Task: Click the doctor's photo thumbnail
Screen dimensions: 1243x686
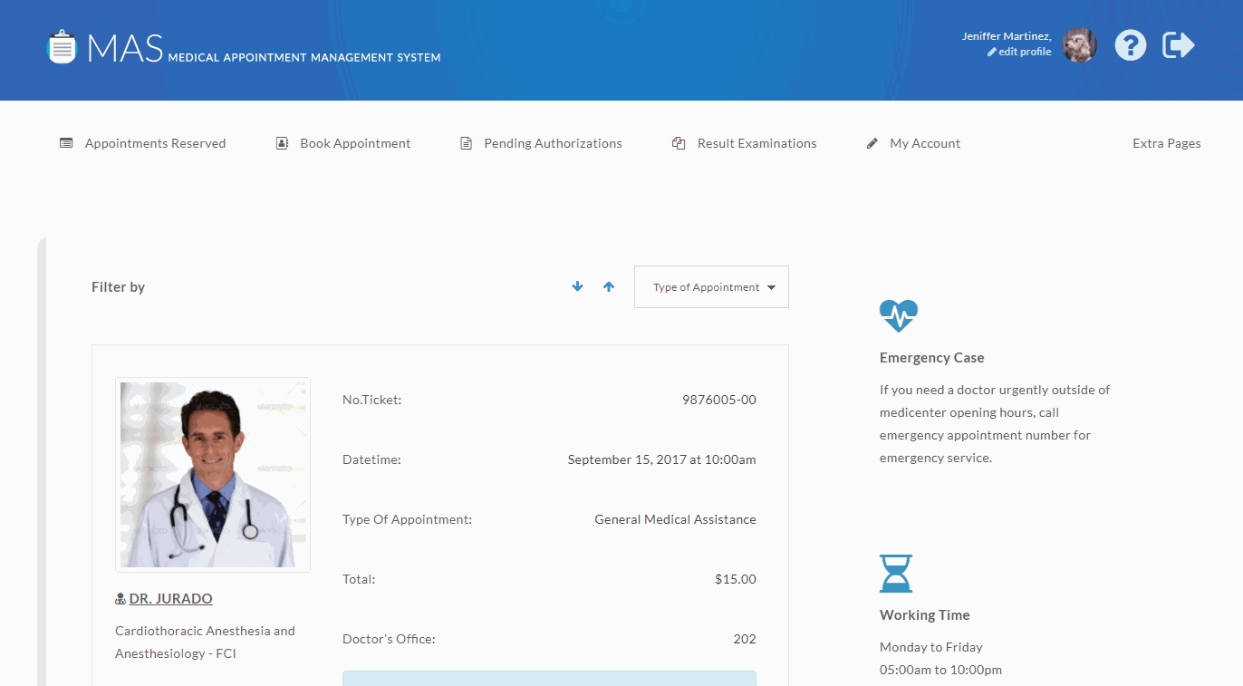Action: coord(213,475)
